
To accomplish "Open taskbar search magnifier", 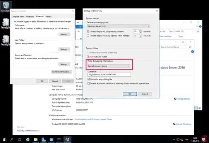I will pos(12,140).
